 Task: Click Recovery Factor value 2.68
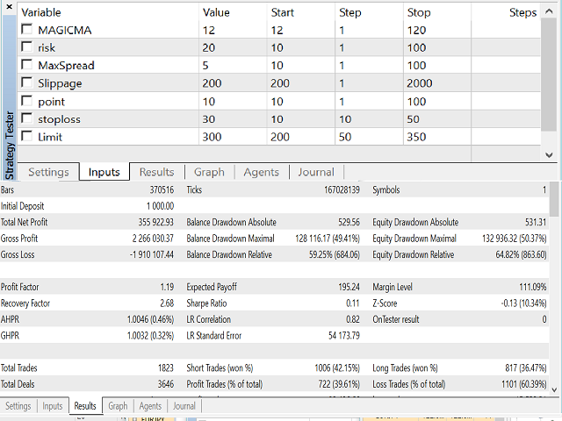[x=167, y=303]
